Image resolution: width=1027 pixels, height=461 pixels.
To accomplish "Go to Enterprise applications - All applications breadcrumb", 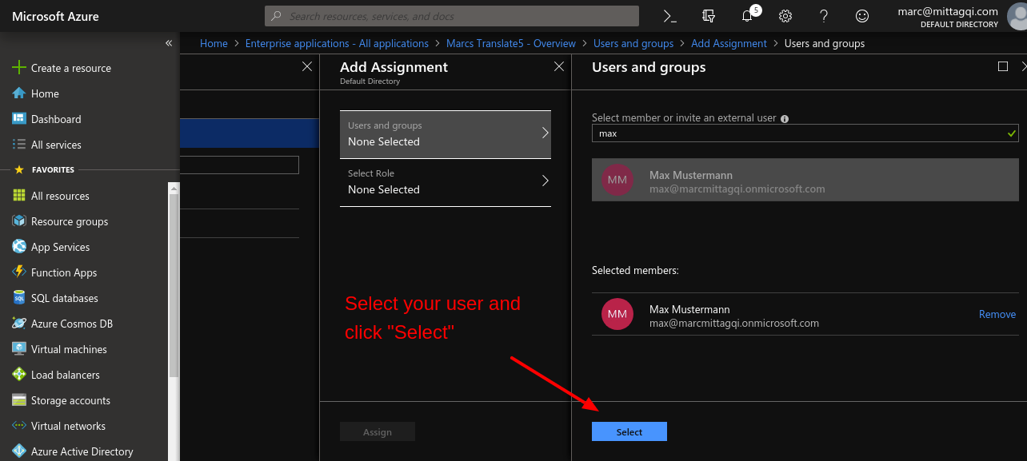I will pyautogui.click(x=337, y=43).
